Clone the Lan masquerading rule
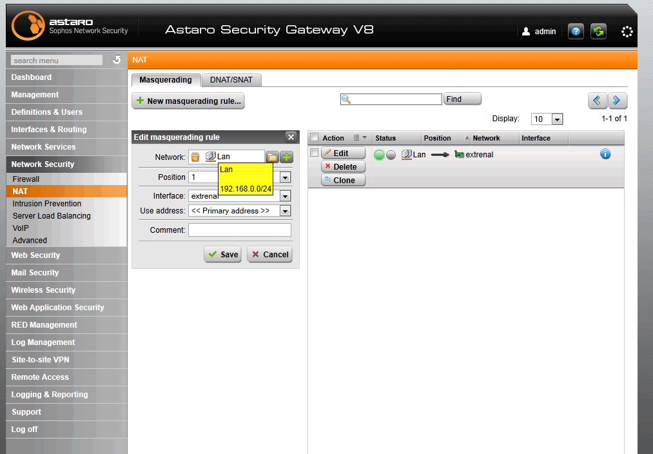Screen dimensions: 653x454 [343, 181]
